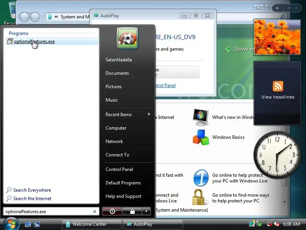Click Back button in Welcome Center
This screenshot has height=230, width=306.
24,17
